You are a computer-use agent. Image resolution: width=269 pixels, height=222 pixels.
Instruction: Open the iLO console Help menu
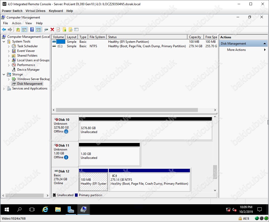pos(70,11)
